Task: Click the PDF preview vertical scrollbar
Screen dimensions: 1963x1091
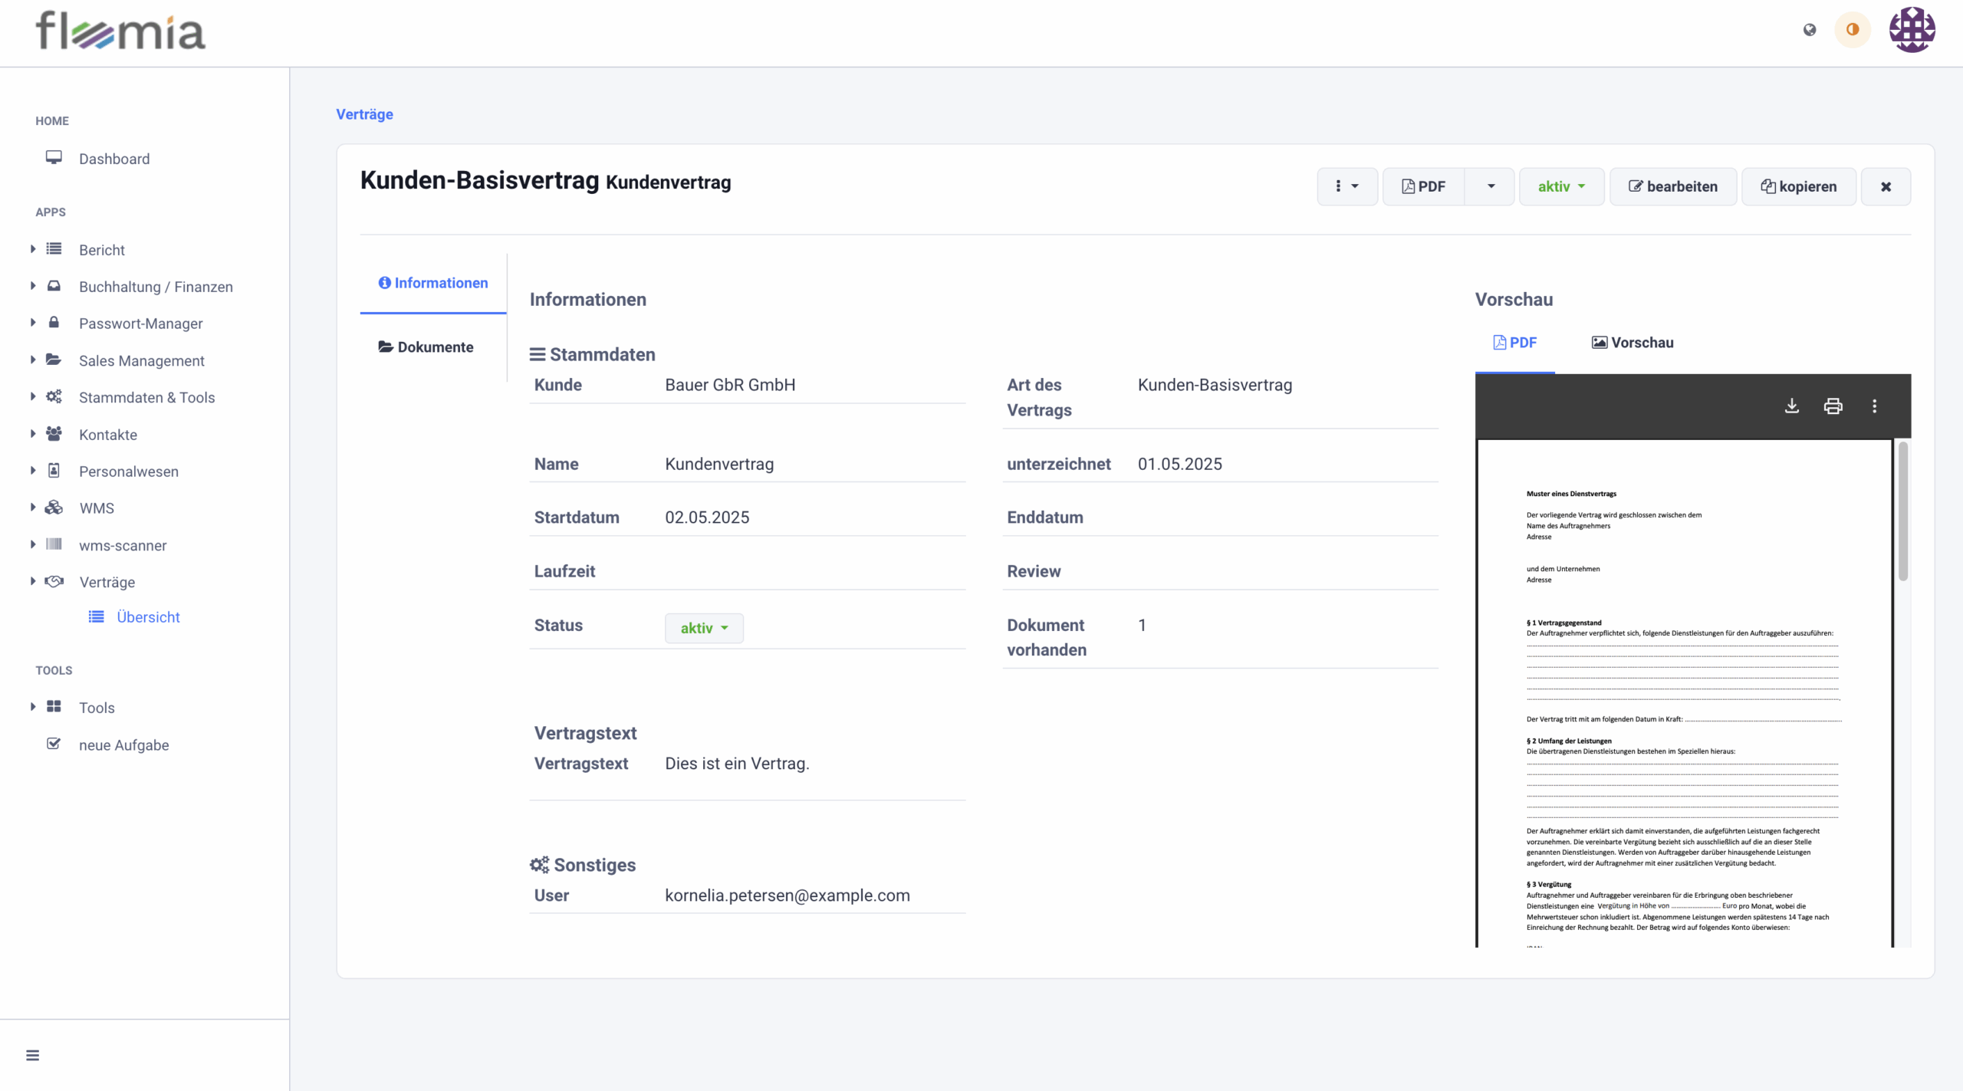Action: pyautogui.click(x=1902, y=512)
